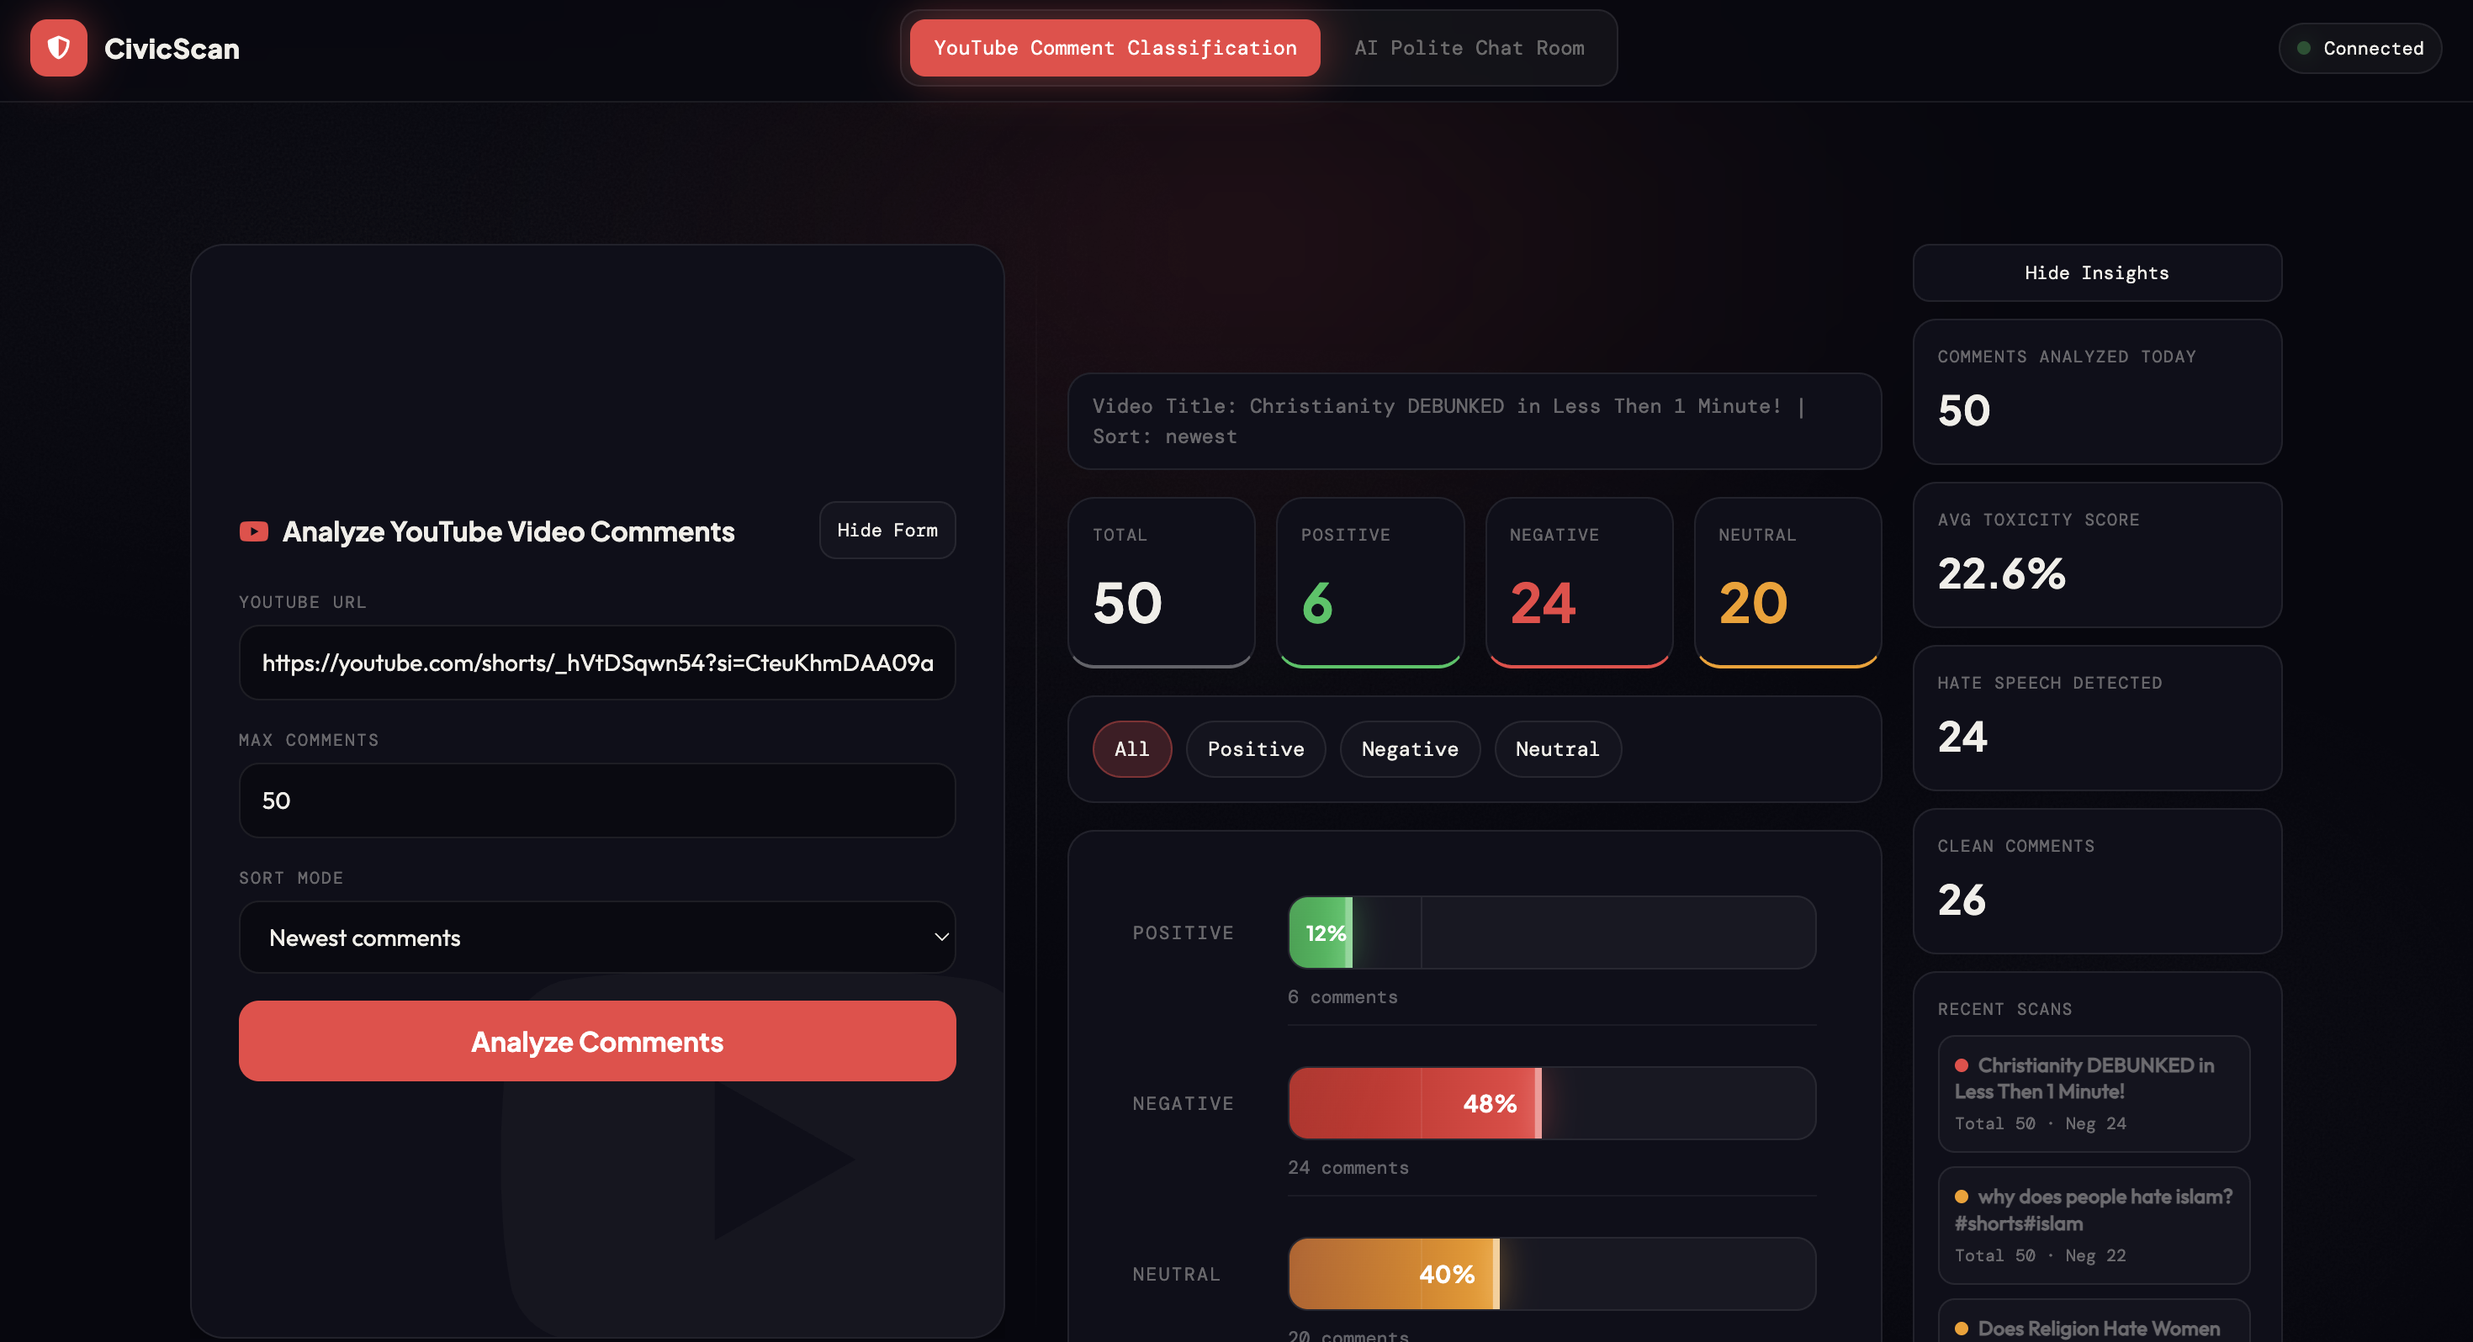Image resolution: width=2473 pixels, height=1342 pixels.
Task: Click the green 12% positive bar
Action: pyautogui.click(x=1320, y=933)
